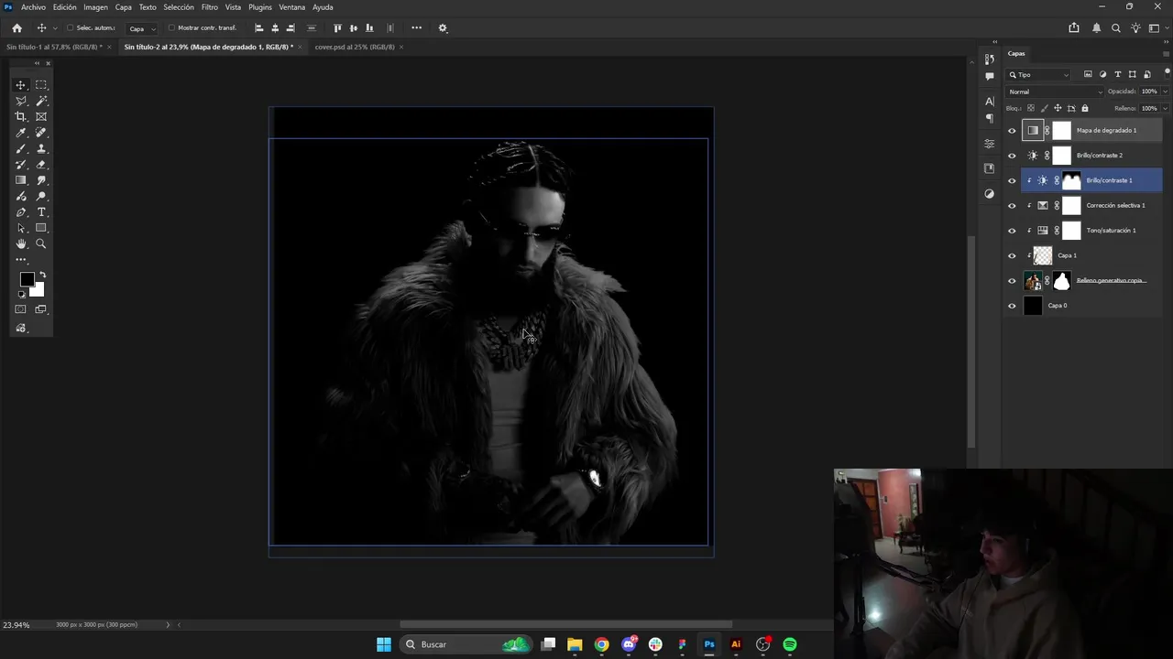
Task: Select the Crop tool
Action: click(21, 116)
